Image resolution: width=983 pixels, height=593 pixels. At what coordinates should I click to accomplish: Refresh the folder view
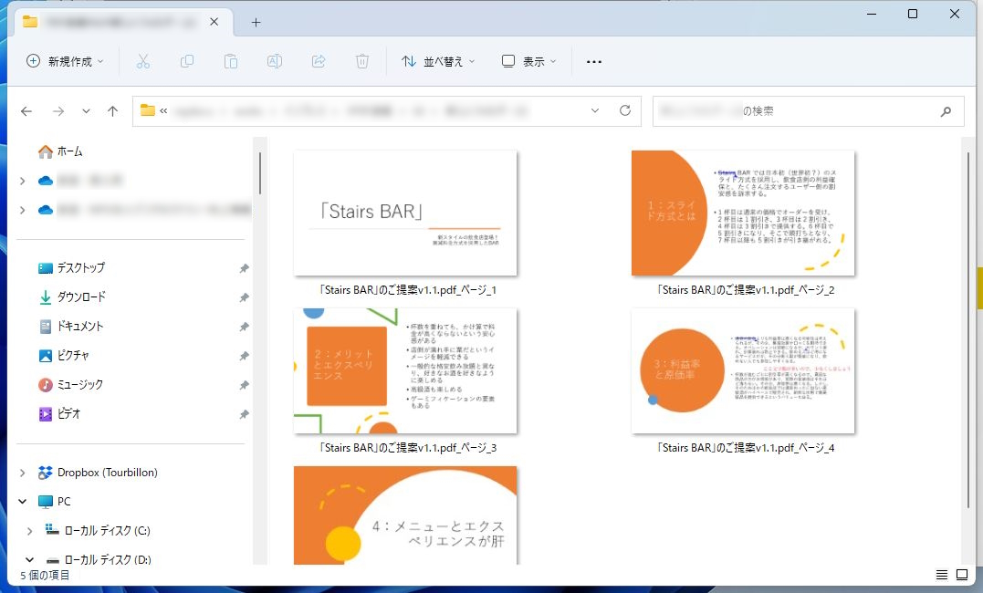coord(625,110)
